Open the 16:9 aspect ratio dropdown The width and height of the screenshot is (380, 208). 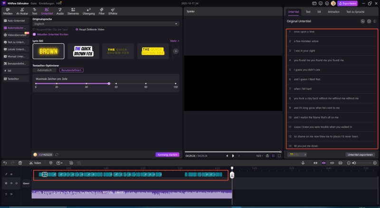click(260, 156)
